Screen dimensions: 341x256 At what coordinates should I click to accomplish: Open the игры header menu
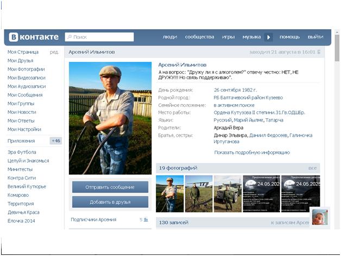click(x=228, y=37)
